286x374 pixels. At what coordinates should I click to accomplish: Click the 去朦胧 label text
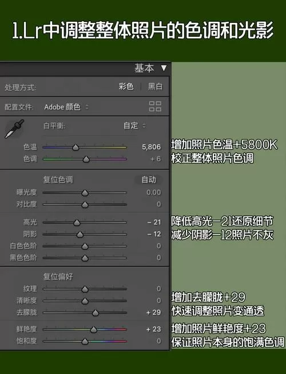coord(26,312)
